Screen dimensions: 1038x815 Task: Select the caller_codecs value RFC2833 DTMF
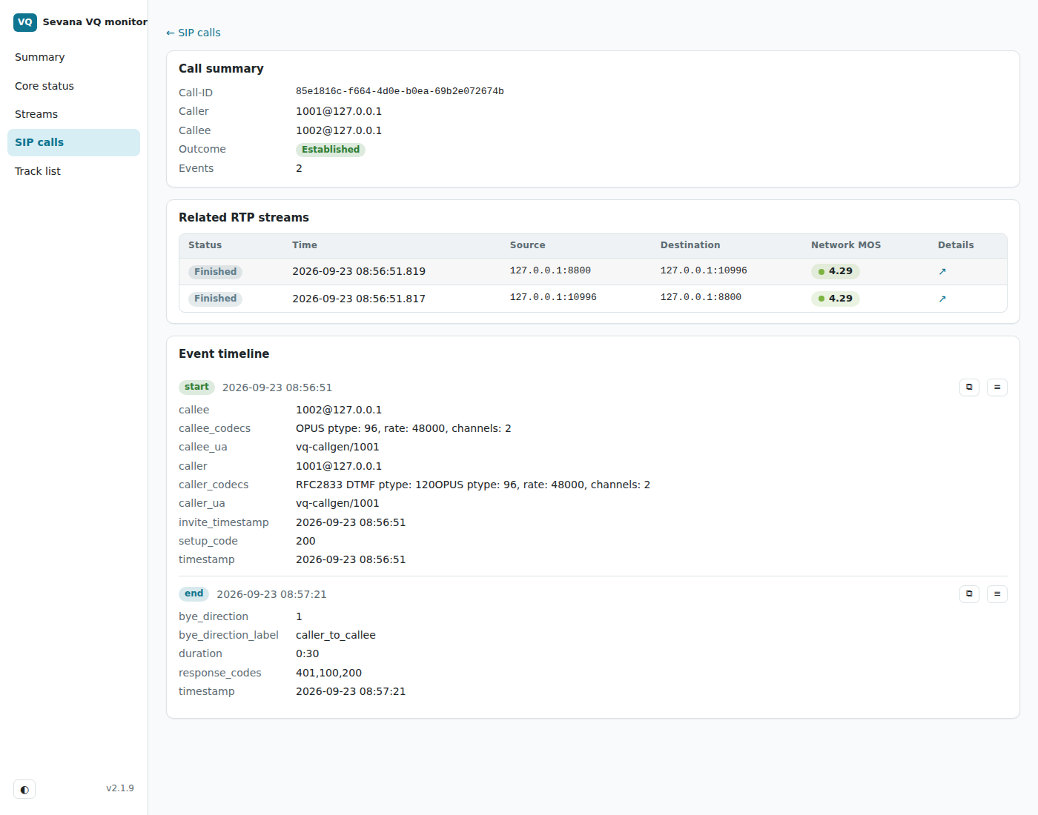[473, 485]
